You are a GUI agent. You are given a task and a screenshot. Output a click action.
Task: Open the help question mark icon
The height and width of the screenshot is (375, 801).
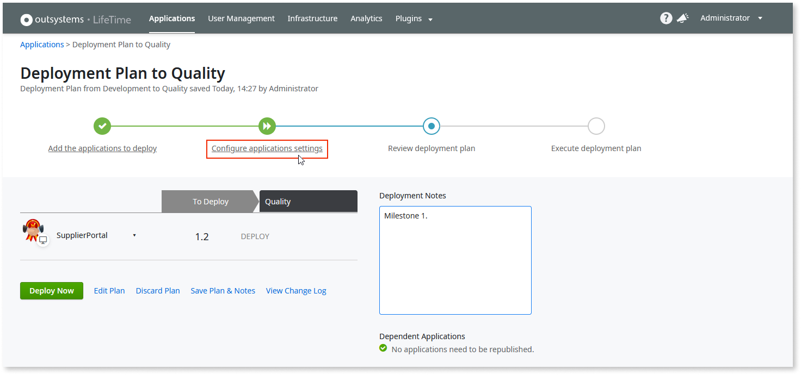pos(666,18)
